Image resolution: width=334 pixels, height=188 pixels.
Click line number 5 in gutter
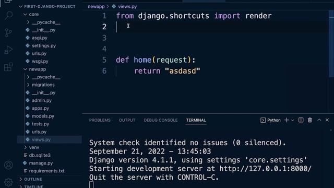click(104, 60)
